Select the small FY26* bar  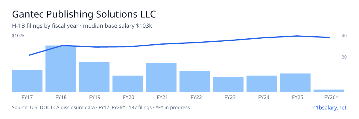[x=329, y=91]
